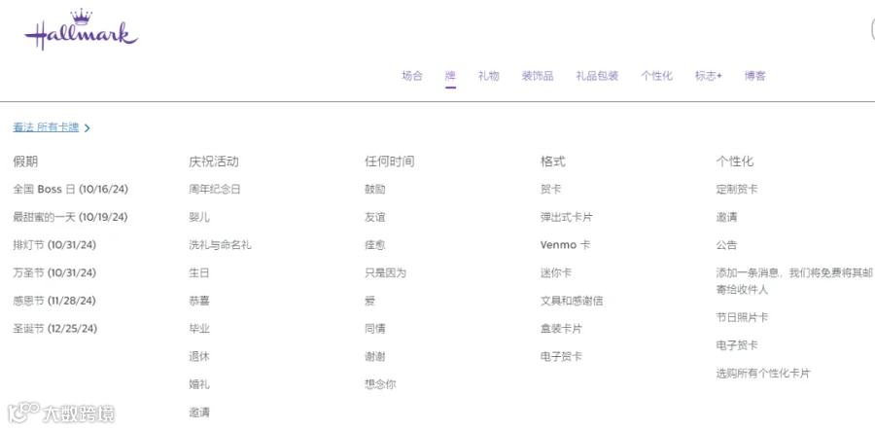Click the 个性化 column heading
This screenshot has height=430, width=875.
735,161
